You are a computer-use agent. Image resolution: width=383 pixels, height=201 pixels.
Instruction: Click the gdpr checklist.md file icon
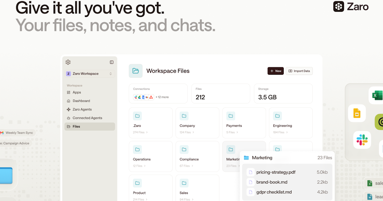coord(251,192)
